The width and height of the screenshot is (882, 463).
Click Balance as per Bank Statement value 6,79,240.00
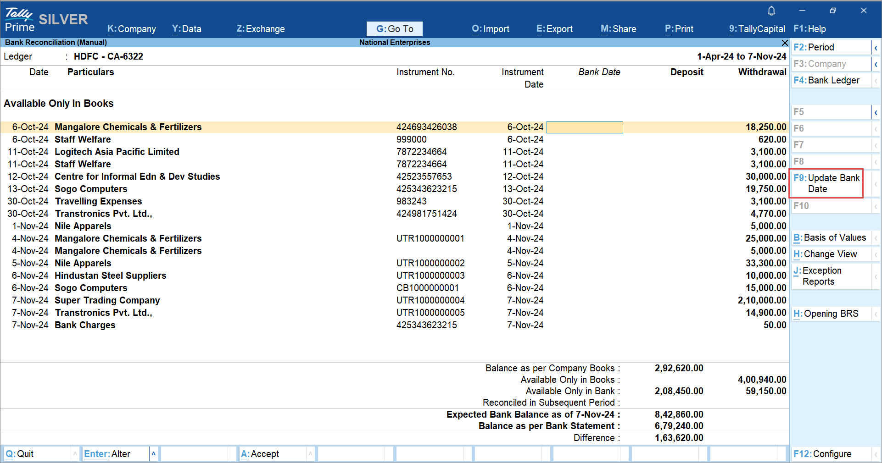point(679,426)
